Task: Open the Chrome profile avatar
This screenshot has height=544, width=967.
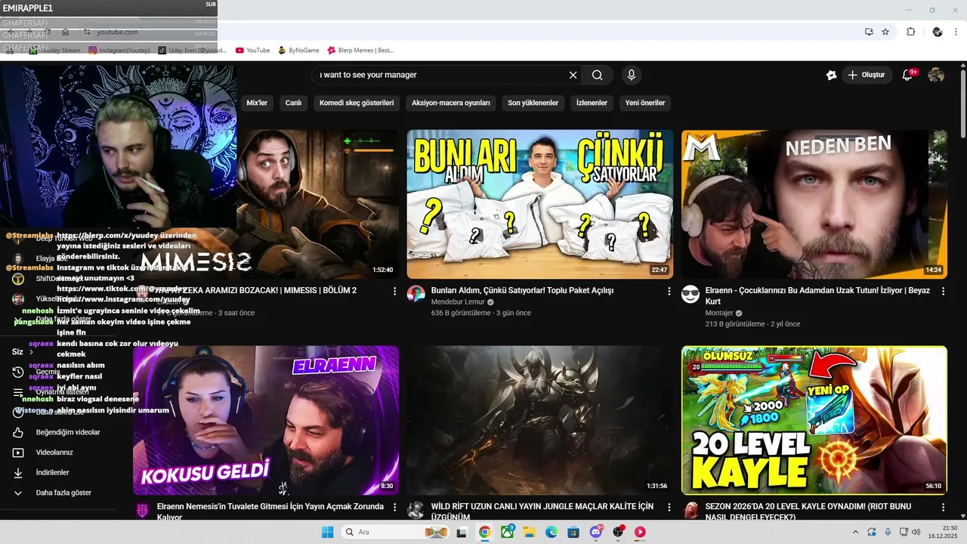Action: click(938, 32)
